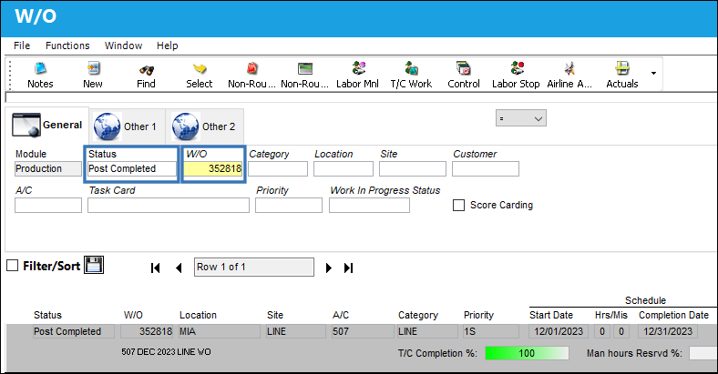The width and height of the screenshot is (718, 374).
Task: Select Post Completed cell in results row
Action: (74, 331)
